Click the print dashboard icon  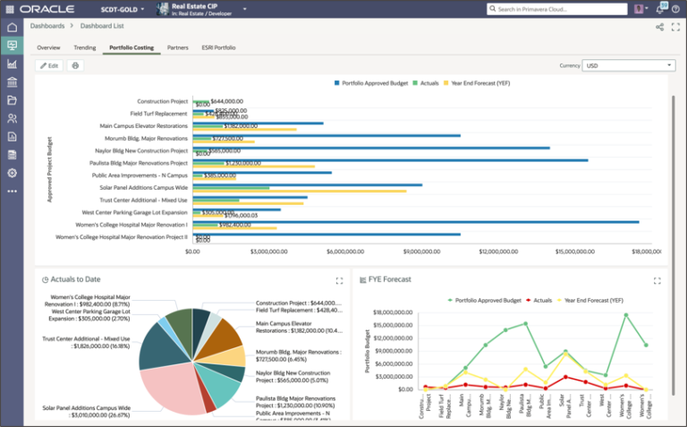point(75,65)
